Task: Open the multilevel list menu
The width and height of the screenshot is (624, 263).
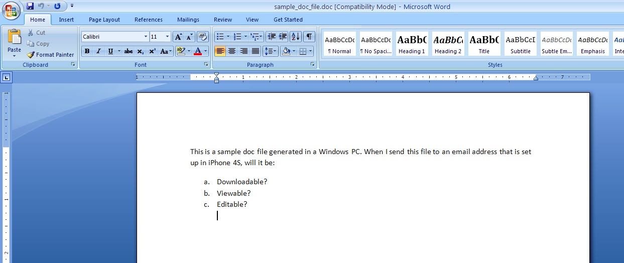Action: [256, 37]
